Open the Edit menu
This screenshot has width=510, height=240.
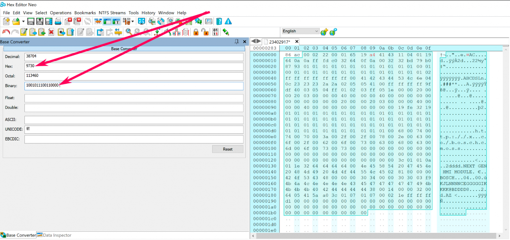pyautogui.click(x=17, y=13)
